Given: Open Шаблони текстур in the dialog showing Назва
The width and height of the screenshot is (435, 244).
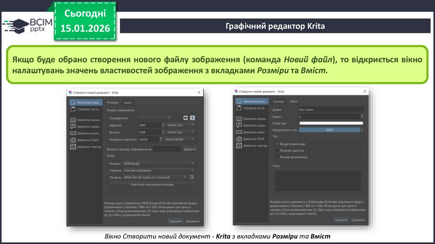Looking at the screenshot, I should pos(252,145).
